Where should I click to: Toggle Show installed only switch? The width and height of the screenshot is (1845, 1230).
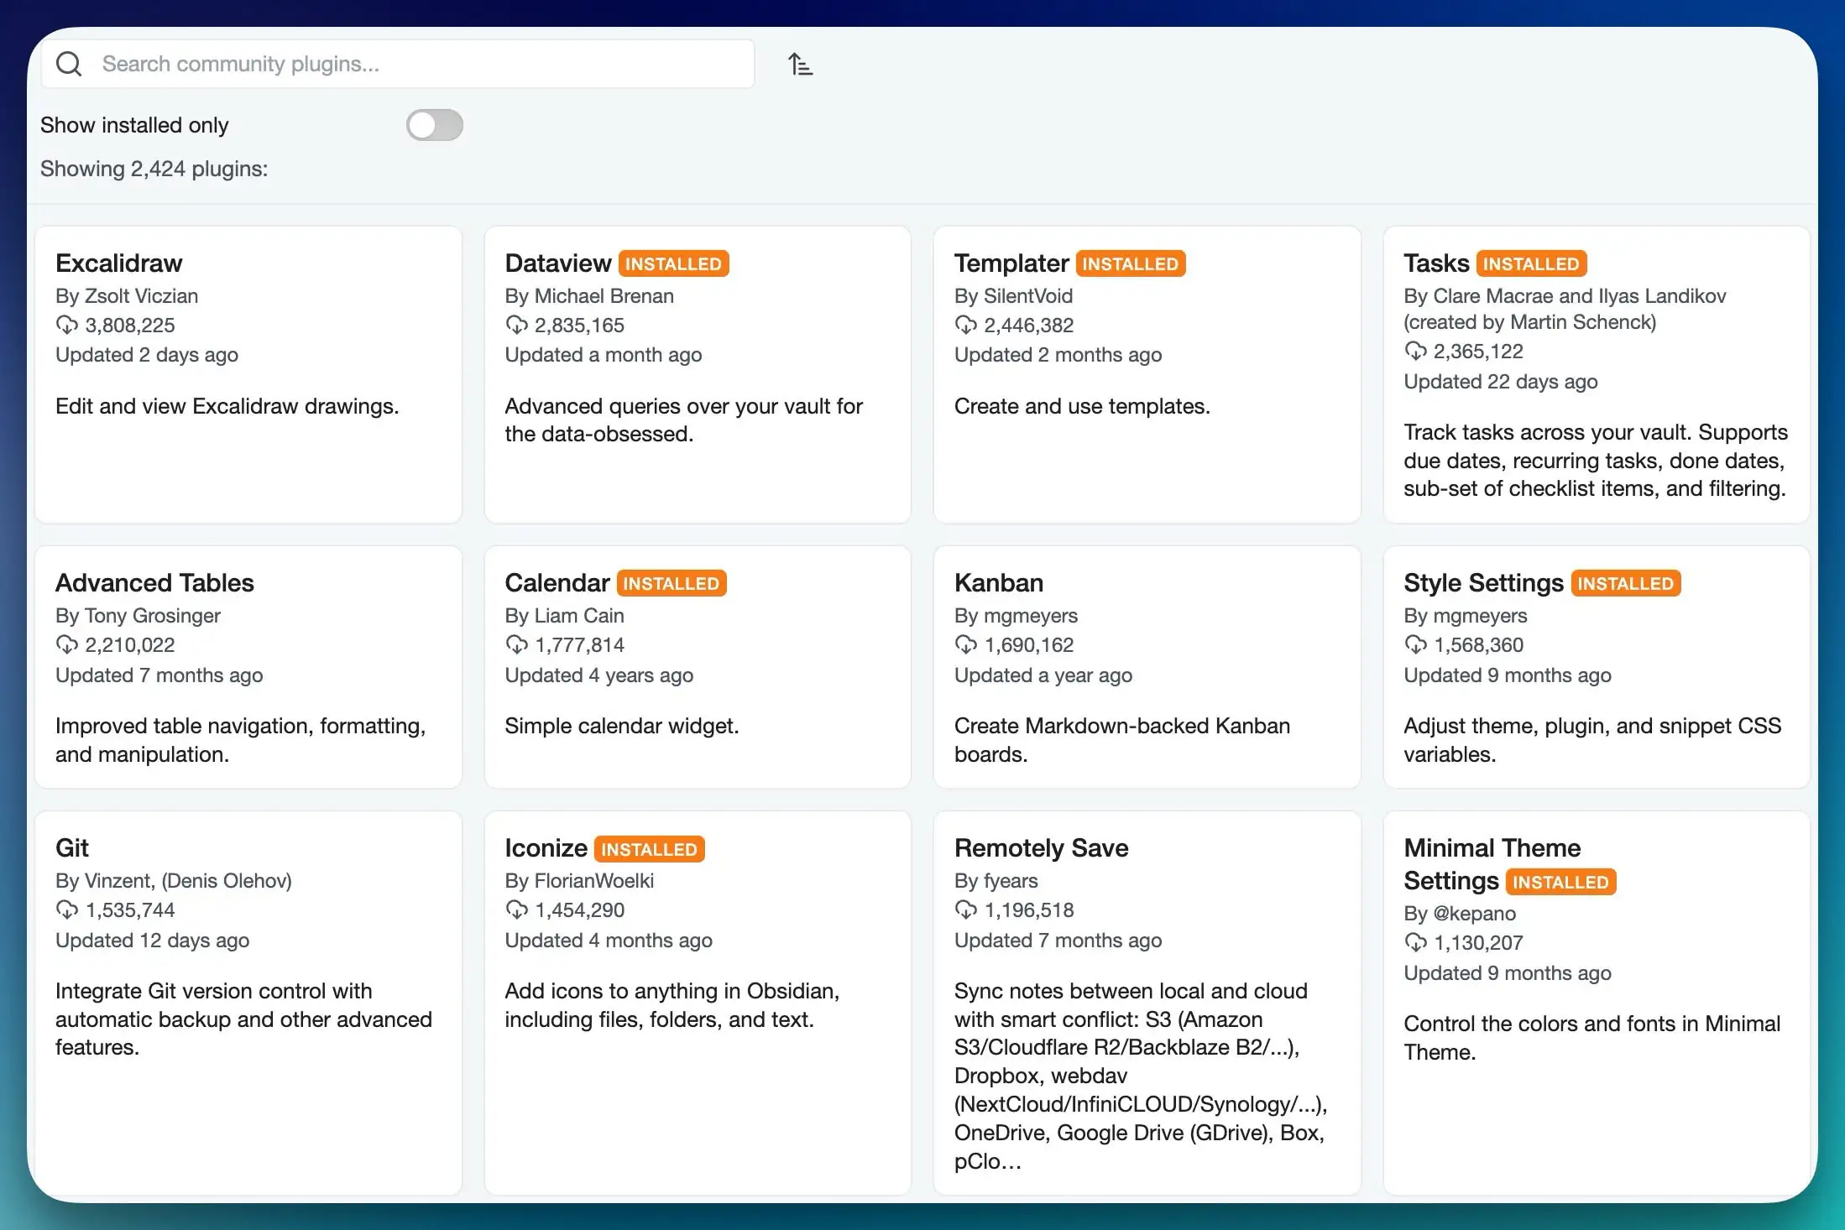coord(434,125)
